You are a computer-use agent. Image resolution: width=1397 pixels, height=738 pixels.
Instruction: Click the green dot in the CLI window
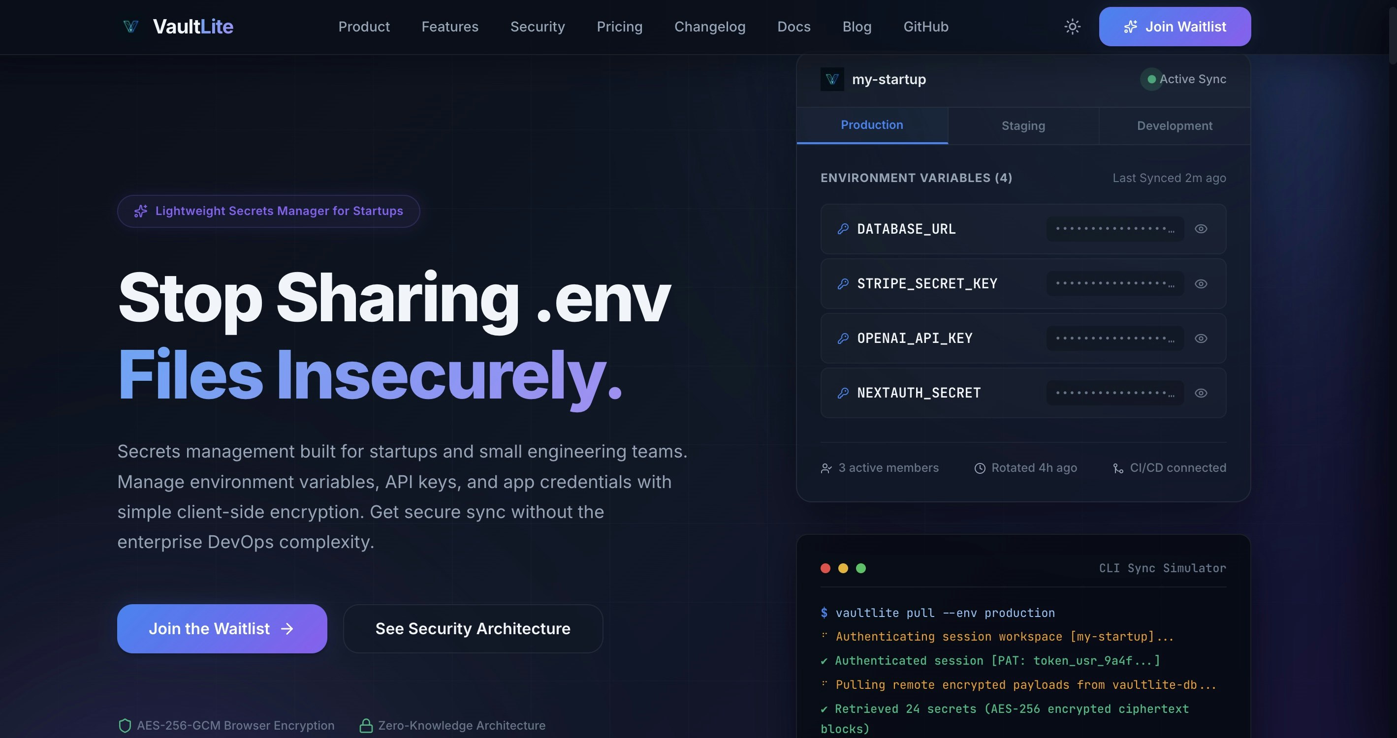[x=860, y=568]
